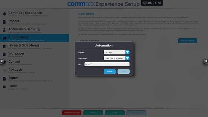
Task: Select the Automations menu entry
Action: (34, 38)
